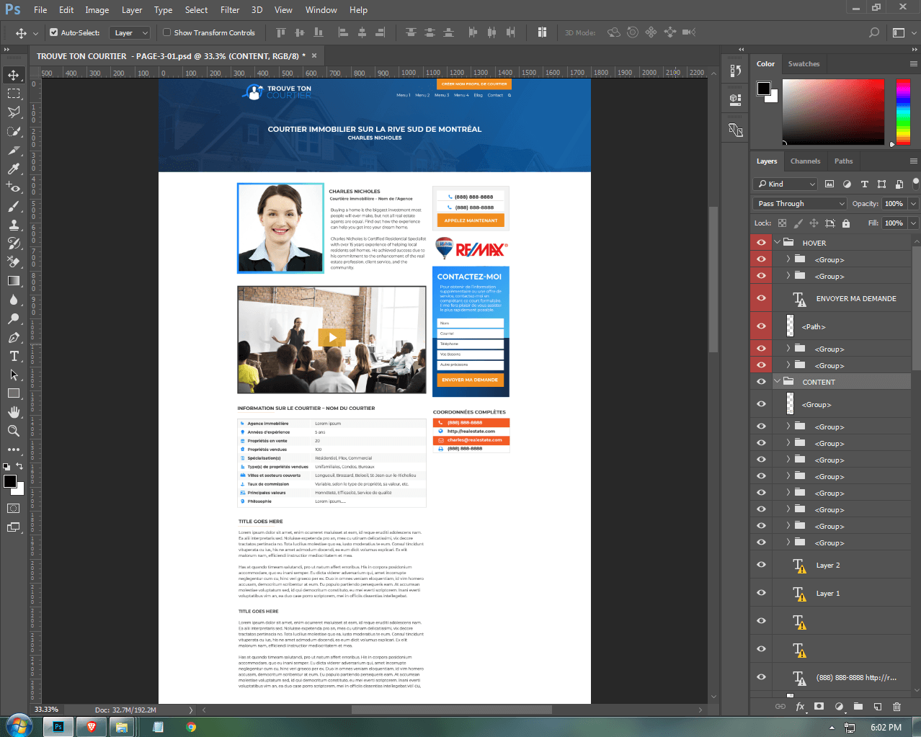Select the Dodge tool

(x=14, y=318)
